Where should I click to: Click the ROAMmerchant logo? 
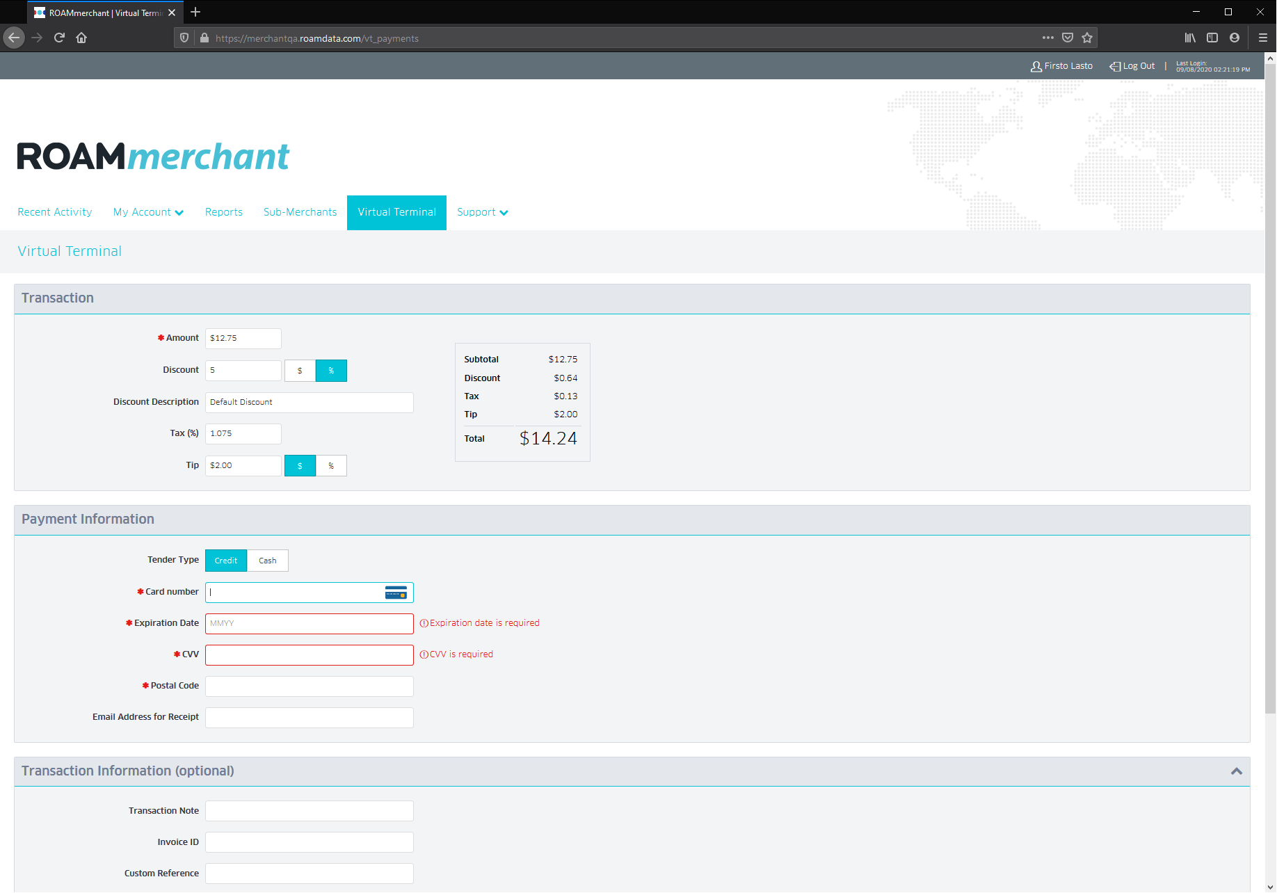click(x=153, y=156)
